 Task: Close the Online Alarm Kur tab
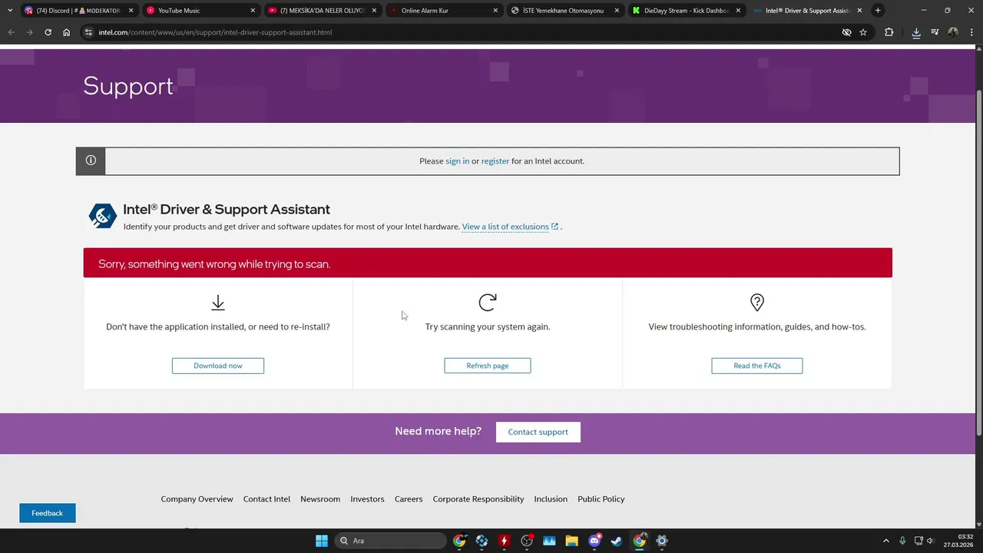pos(495,11)
